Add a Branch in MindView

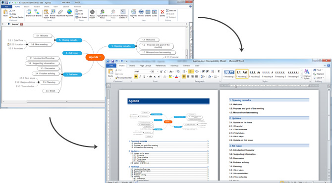pyautogui.click(x=29, y=13)
